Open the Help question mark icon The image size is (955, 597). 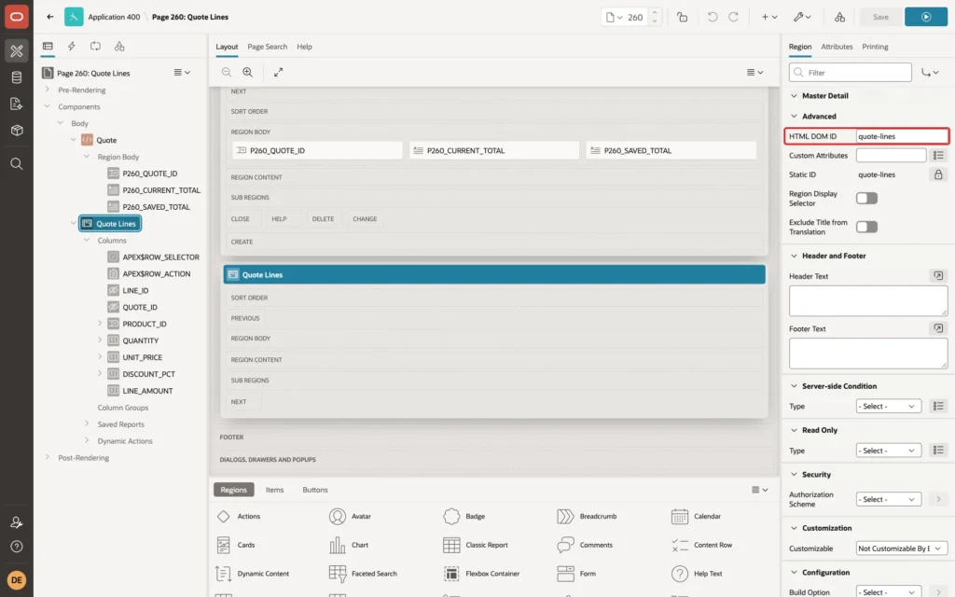tap(17, 547)
